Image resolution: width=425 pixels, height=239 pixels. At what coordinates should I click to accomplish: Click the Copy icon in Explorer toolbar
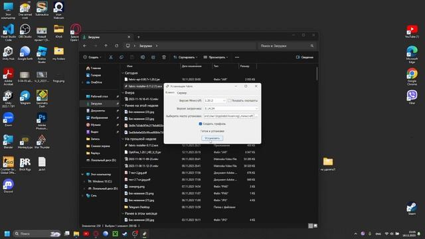(x=122, y=57)
